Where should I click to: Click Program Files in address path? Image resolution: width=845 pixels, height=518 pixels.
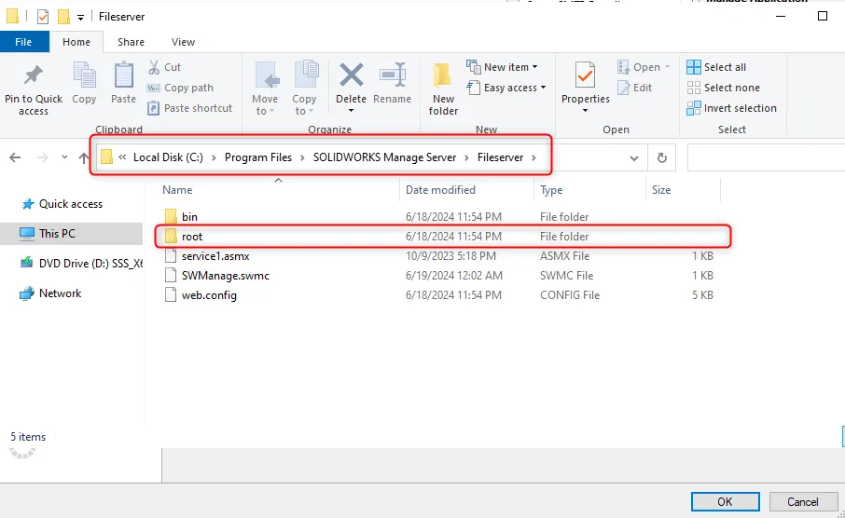pyautogui.click(x=258, y=157)
